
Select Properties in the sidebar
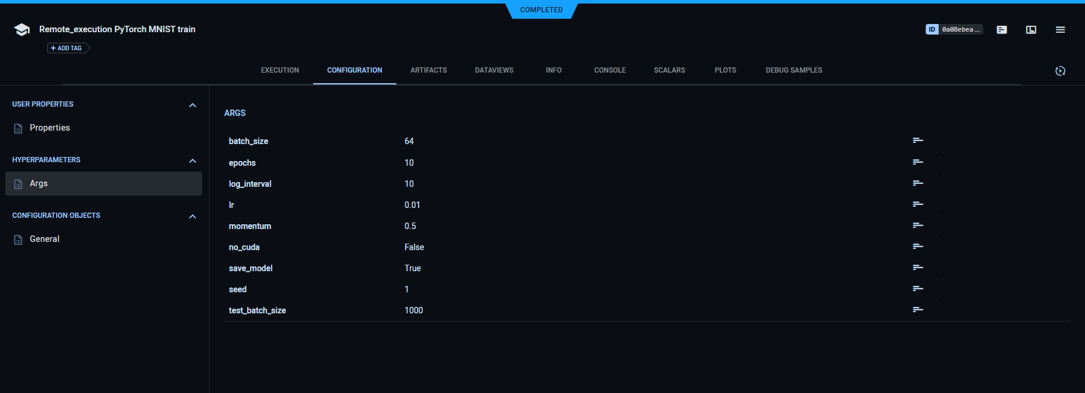click(x=50, y=128)
